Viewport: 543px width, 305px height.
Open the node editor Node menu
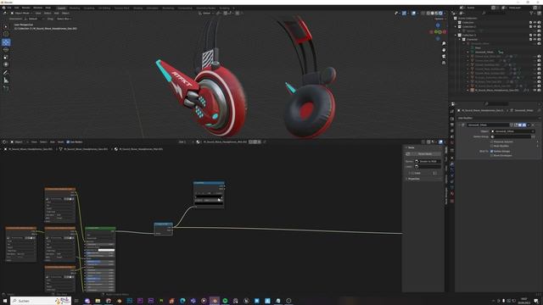60,141
